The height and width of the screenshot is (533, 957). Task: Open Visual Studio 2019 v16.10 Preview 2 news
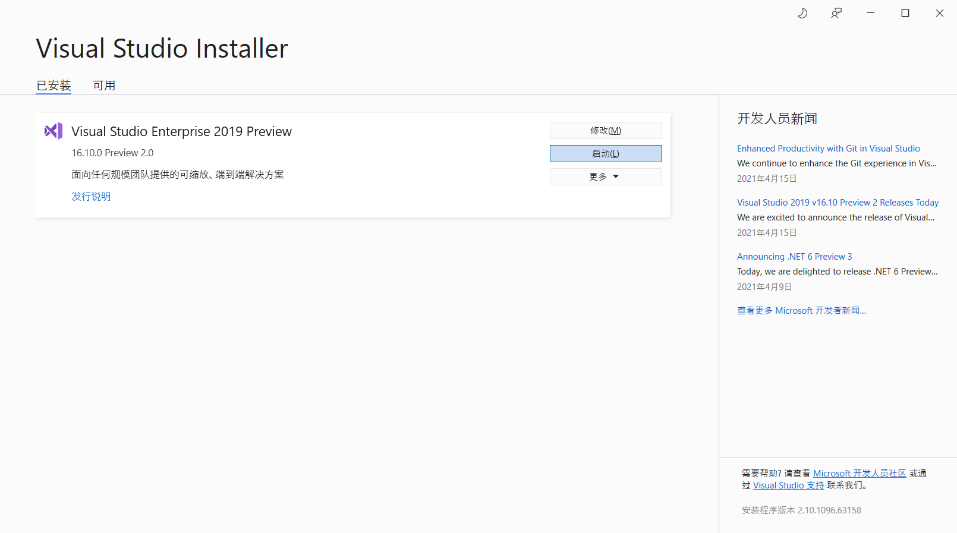pos(838,203)
